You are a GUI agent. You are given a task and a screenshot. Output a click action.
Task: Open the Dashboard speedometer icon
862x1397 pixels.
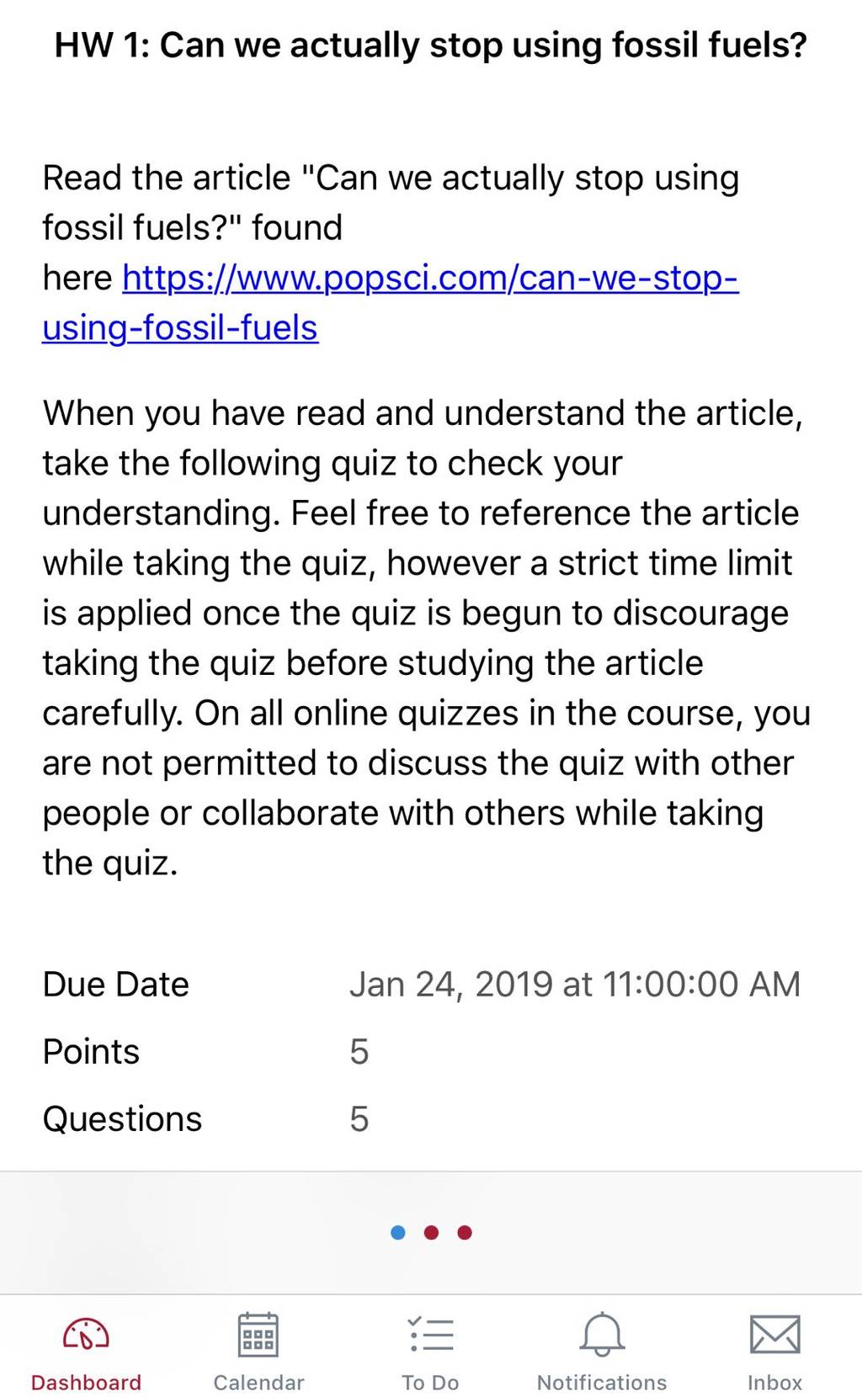pos(86,1335)
